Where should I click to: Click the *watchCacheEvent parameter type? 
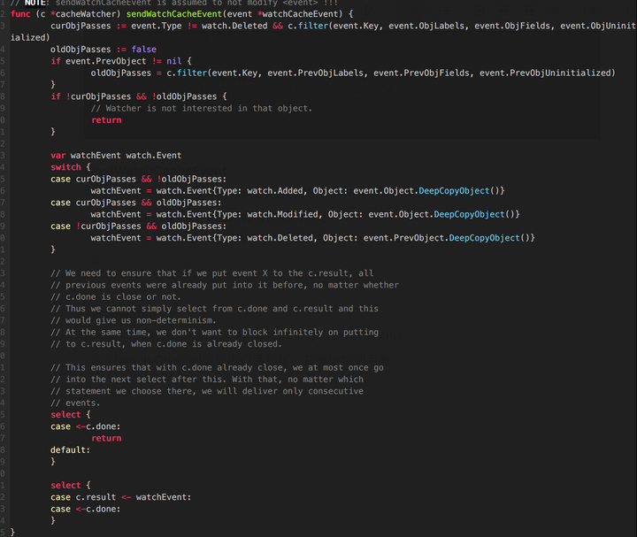(300, 14)
